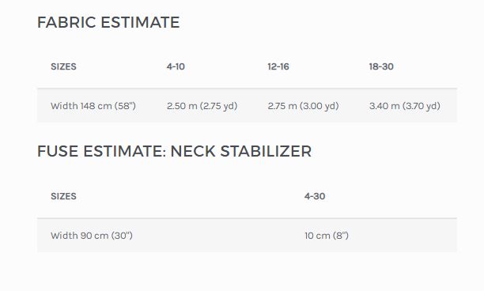This screenshot has height=291, width=484.
Task: Click the 10 cm (8") fuse value
Action: pyautogui.click(x=327, y=236)
